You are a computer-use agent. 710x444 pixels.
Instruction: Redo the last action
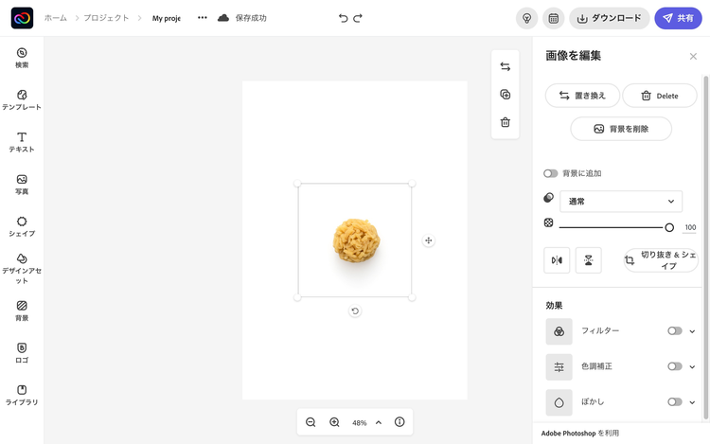tap(358, 18)
